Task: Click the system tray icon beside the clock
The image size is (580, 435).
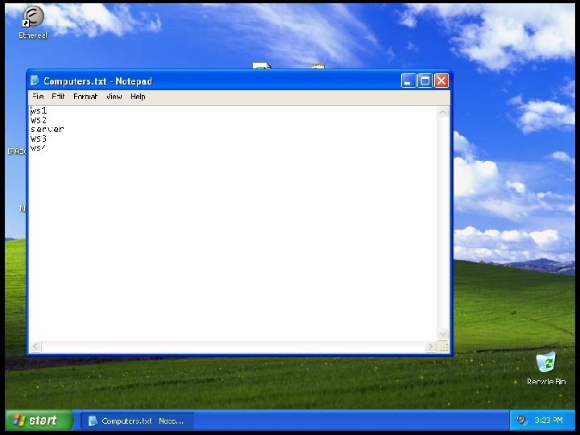Action: [521, 420]
